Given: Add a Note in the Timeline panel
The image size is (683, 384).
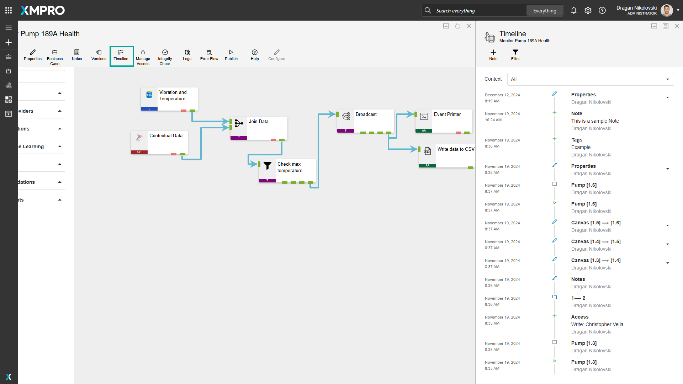Looking at the screenshot, I should (x=493, y=55).
